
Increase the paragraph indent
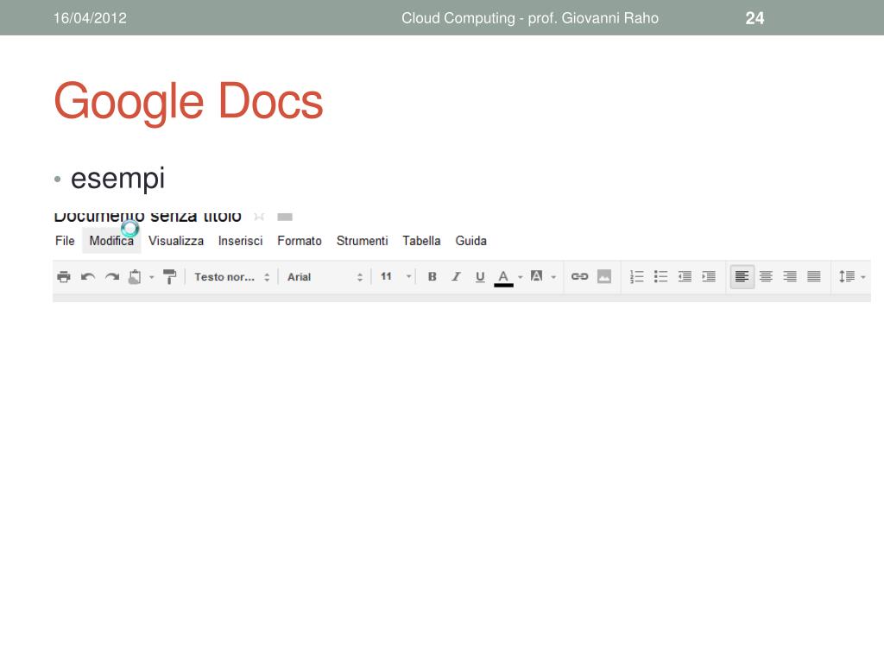pos(709,277)
